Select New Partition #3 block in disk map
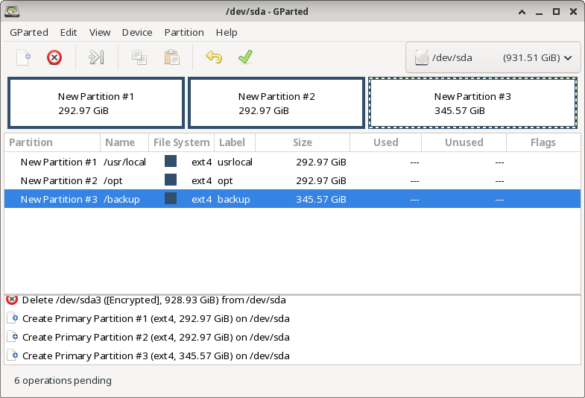 [x=472, y=103]
